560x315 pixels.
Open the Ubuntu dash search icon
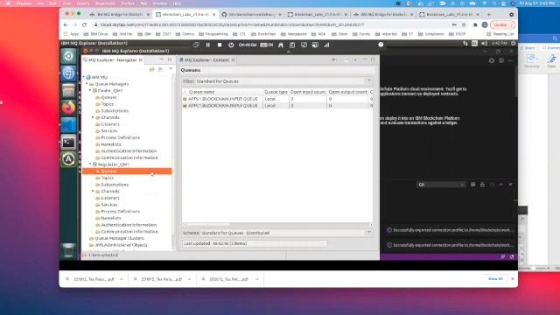pos(68,56)
